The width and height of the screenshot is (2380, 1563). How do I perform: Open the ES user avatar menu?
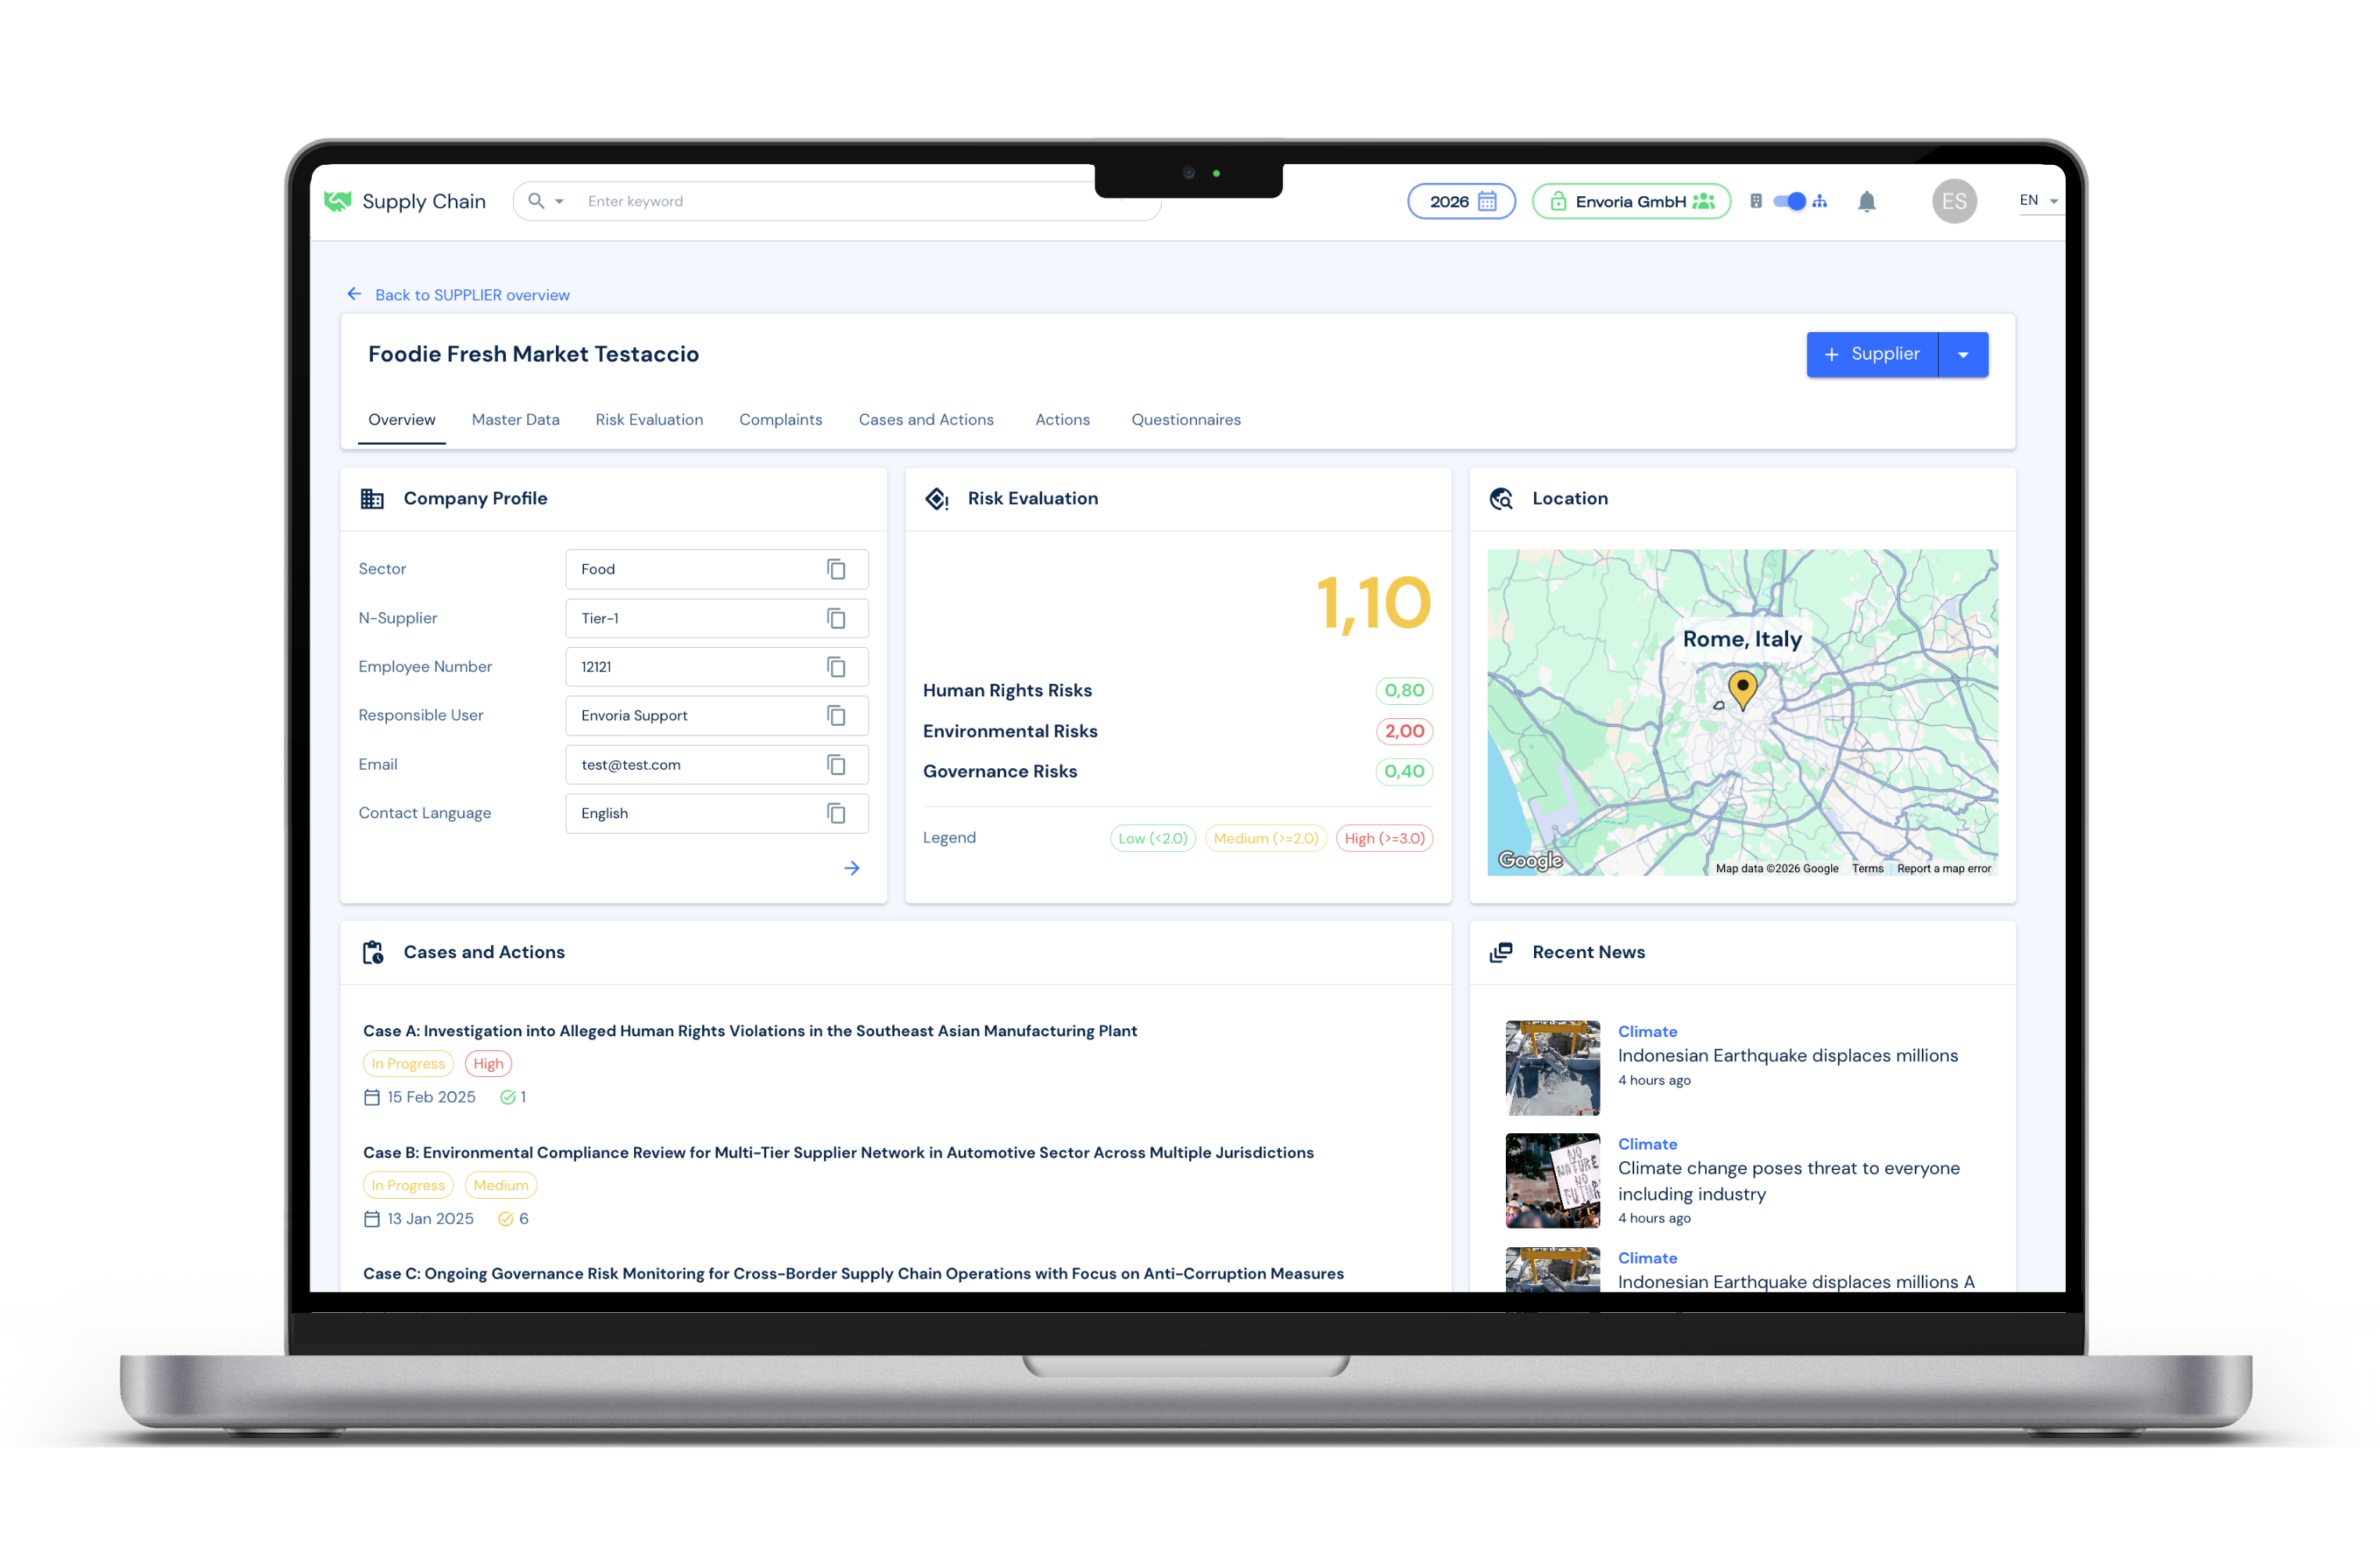[1954, 201]
